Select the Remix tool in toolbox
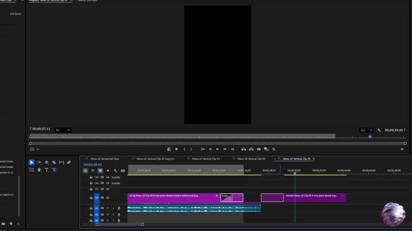The height and width of the screenshot is (231, 412). (x=54, y=170)
